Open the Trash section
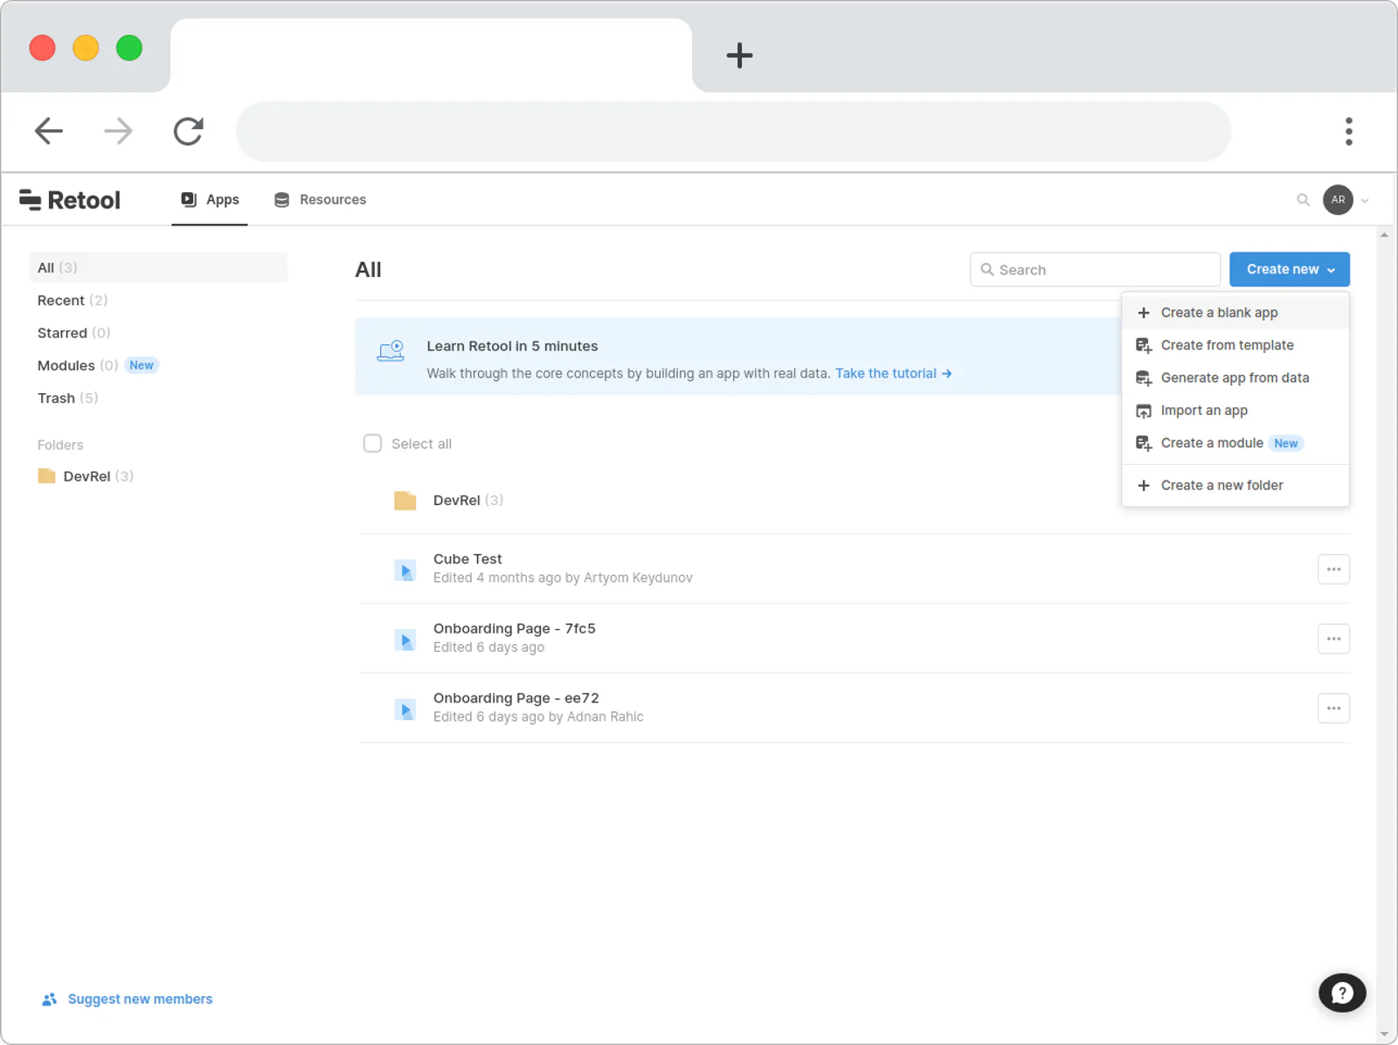1398x1045 pixels. [68, 398]
